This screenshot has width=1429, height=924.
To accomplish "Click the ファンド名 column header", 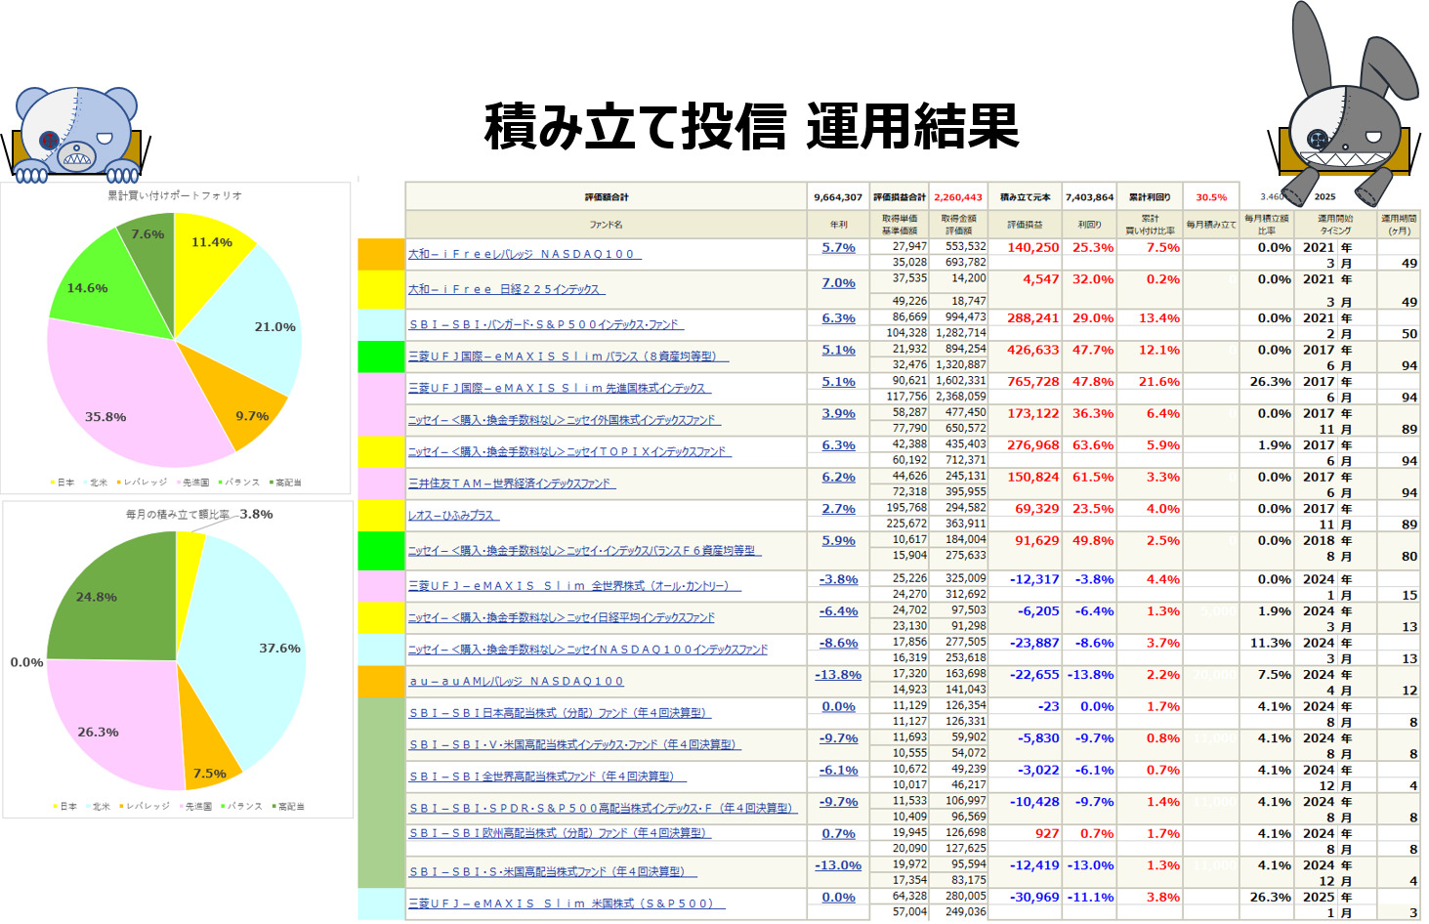I will coord(606,225).
